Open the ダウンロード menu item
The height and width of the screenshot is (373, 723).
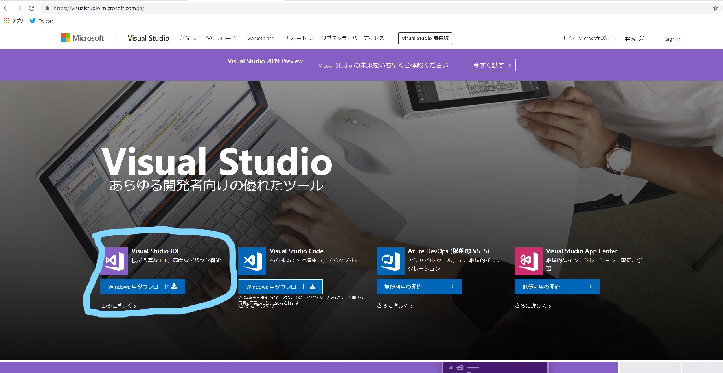click(221, 38)
